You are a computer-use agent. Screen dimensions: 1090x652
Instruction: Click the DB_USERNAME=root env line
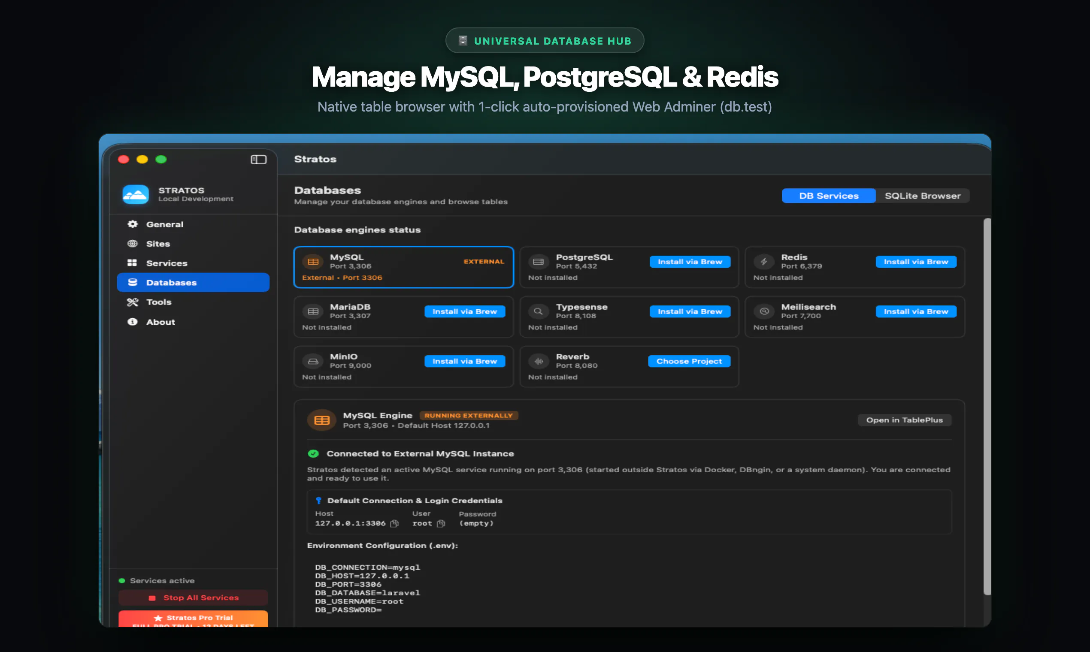[x=359, y=601]
